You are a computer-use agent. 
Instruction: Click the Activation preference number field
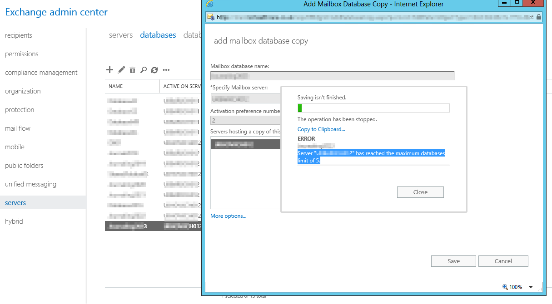245,121
